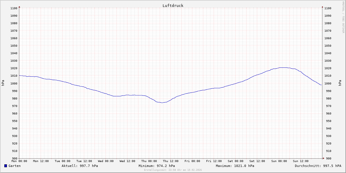
Task: Click the 1100 label on left y-axis
Action: tap(14, 8)
